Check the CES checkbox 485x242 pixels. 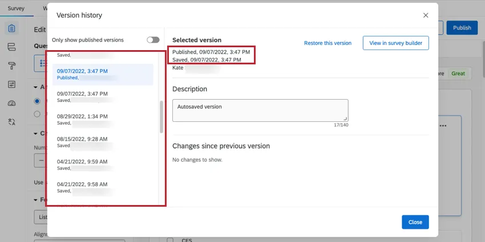[x=170, y=240]
